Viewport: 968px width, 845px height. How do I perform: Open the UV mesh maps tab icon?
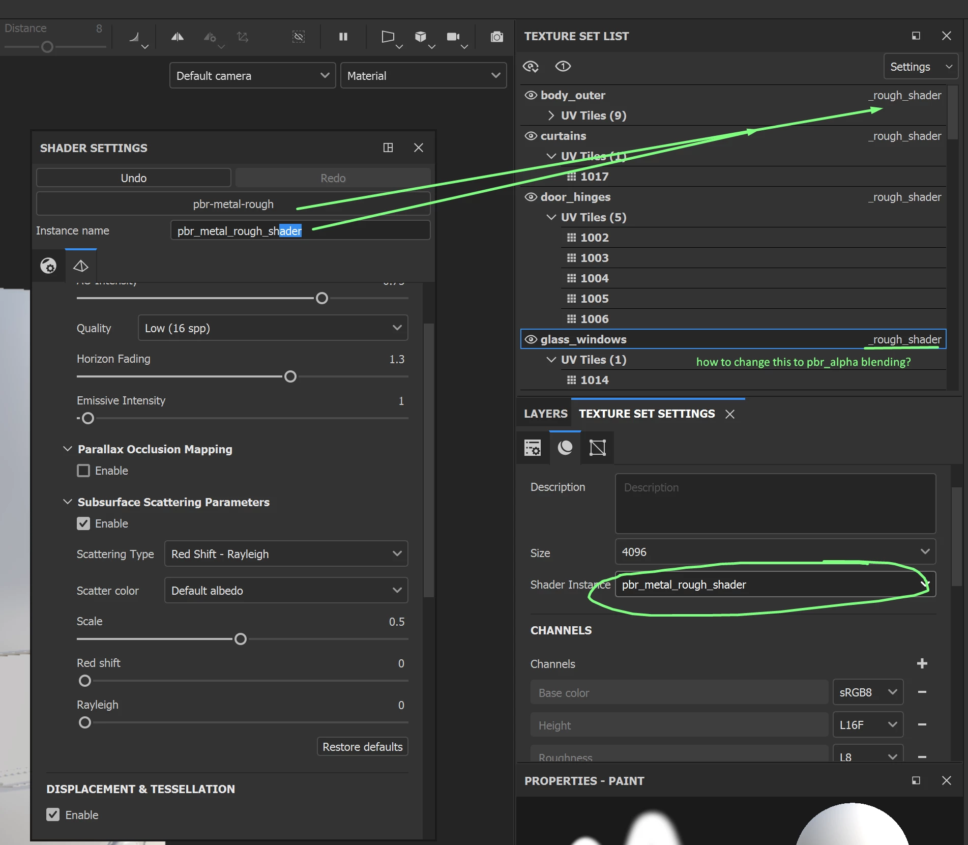pyautogui.click(x=597, y=448)
